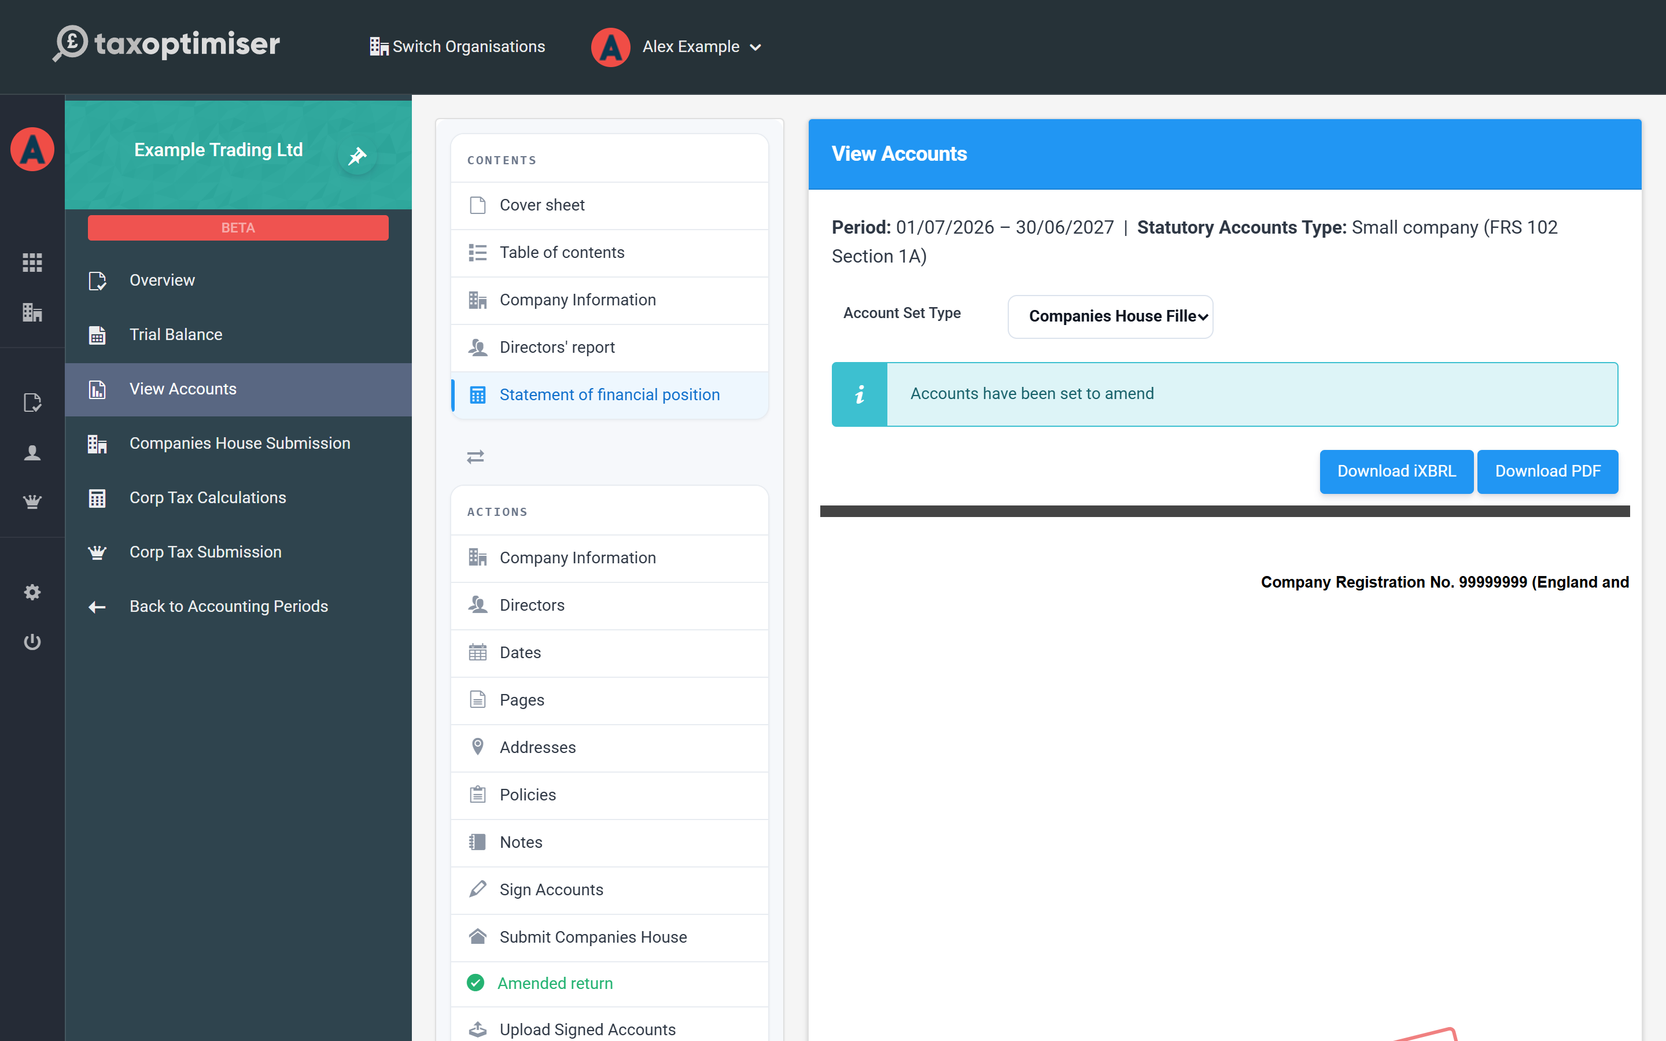Click the Corp Tax Calculations calculator icon

pos(97,498)
